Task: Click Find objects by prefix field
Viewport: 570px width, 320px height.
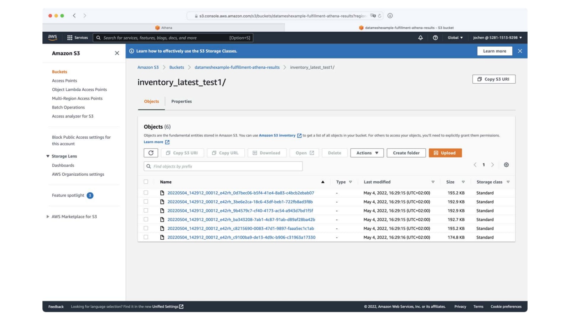Action: point(223,166)
